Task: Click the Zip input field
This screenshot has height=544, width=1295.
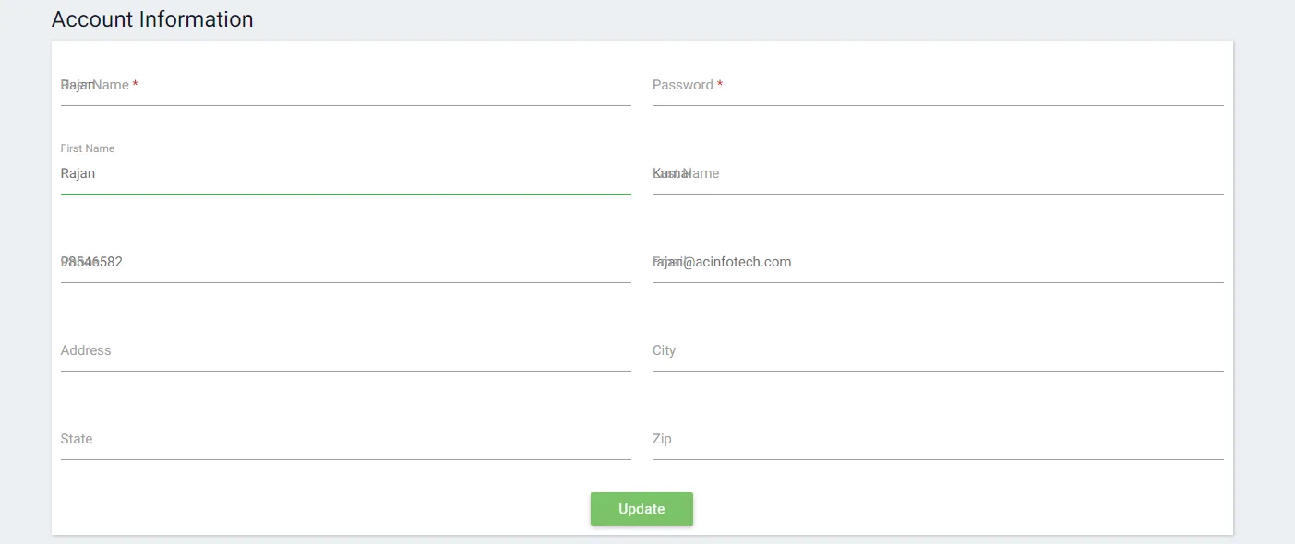Action: tap(937, 440)
